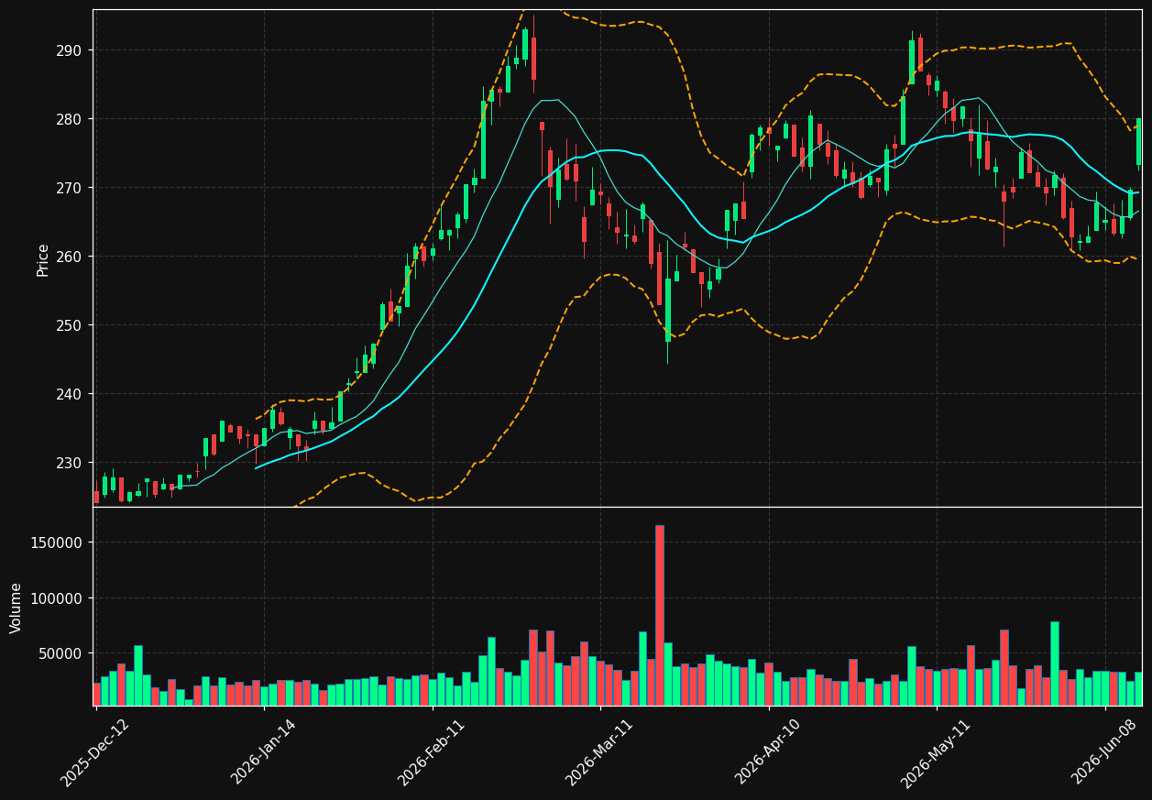Click the 50000 volume axis value
This screenshot has width=1152, height=800.
click(62, 653)
